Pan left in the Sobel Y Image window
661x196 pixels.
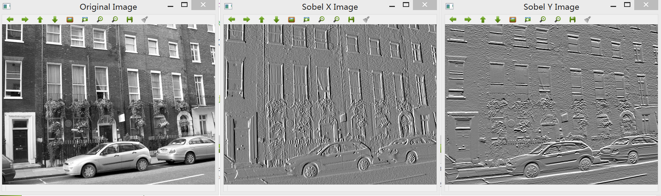pyautogui.click(x=453, y=19)
